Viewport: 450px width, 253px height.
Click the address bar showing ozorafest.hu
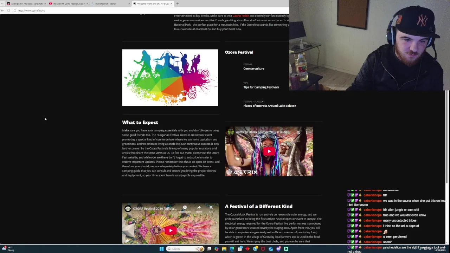(151, 11)
